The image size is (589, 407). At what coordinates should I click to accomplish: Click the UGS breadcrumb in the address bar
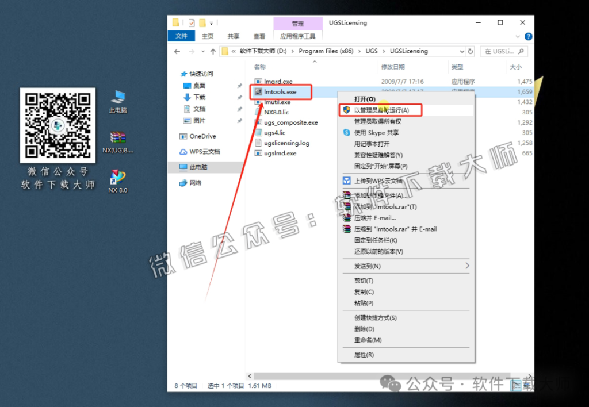(x=371, y=51)
